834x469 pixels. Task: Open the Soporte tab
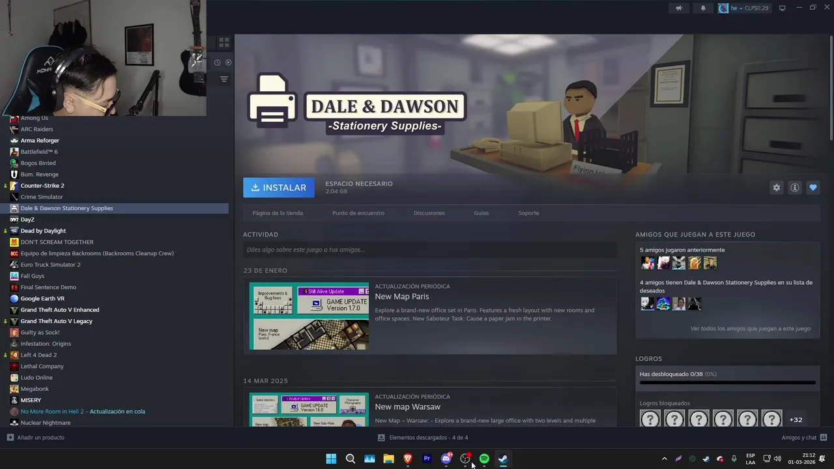[528, 213]
